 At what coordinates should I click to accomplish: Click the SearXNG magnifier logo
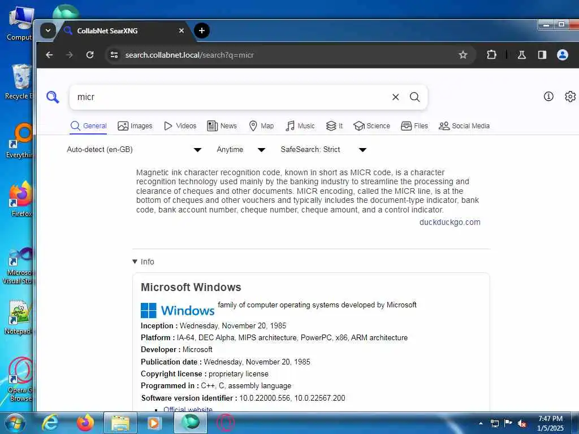[53, 97]
